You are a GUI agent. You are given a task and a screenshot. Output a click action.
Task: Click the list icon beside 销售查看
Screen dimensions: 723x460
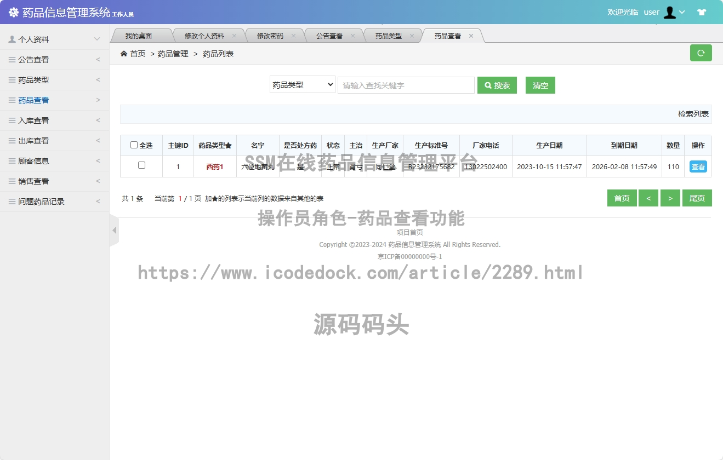pos(12,181)
